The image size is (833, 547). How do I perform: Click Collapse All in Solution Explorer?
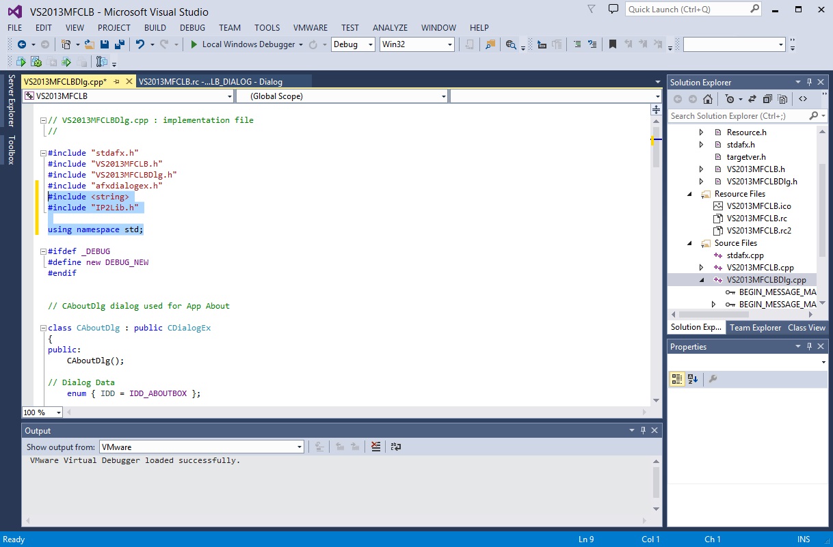coord(767,99)
